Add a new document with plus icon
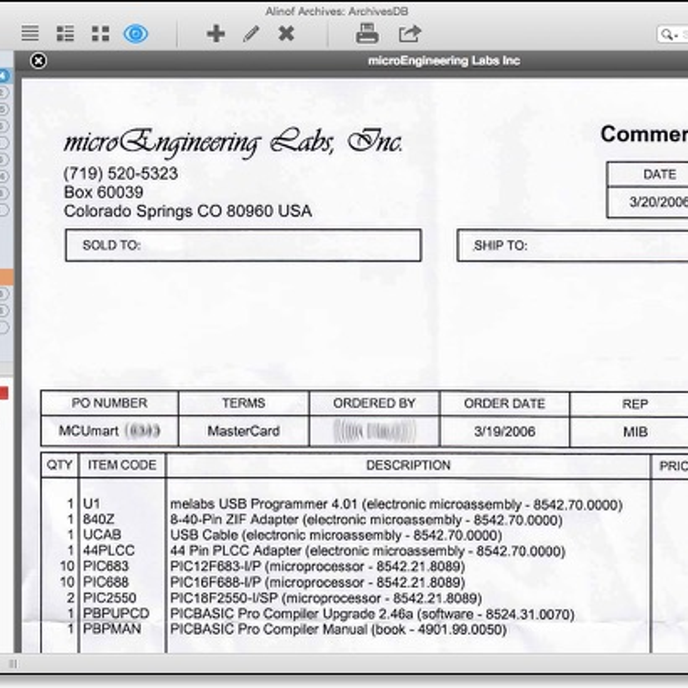Screen dimensions: 688x688 [216, 33]
